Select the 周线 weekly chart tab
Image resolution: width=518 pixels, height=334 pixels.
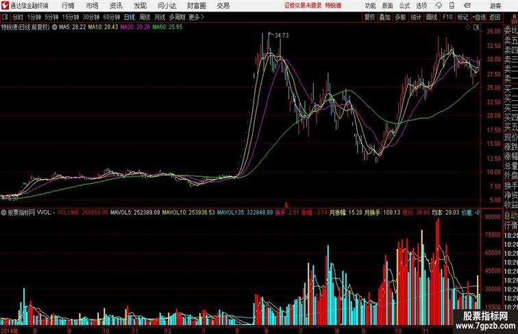pos(145,17)
